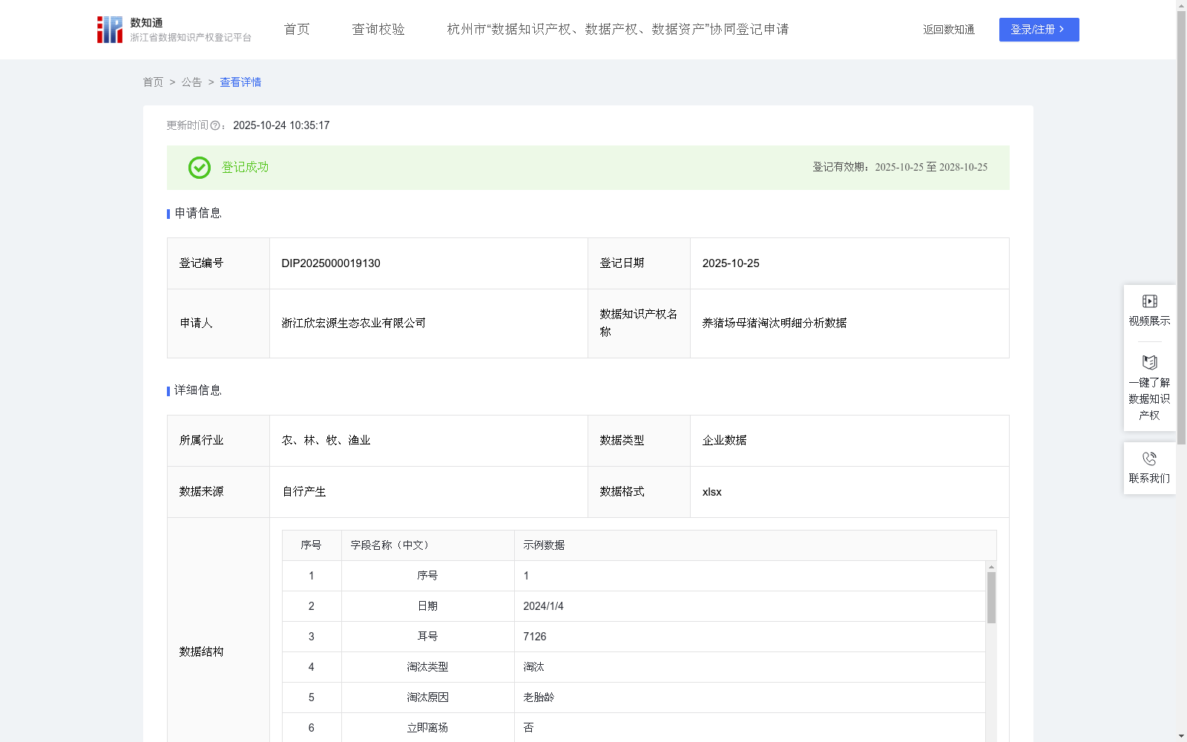Open the 查询校验 nav item
This screenshot has width=1187, height=742.
coord(378,29)
